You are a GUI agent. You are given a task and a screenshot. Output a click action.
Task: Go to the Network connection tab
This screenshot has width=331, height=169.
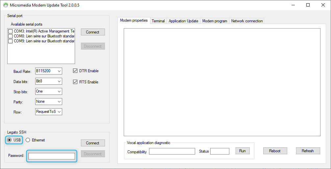pyautogui.click(x=247, y=21)
